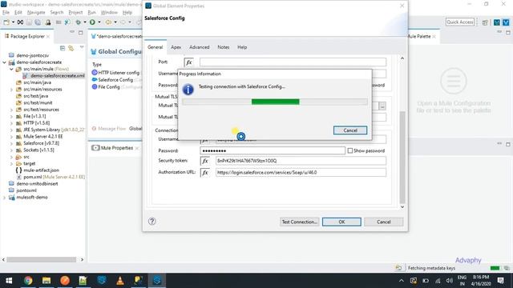Click the fx button beside Authorization URL
The width and height of the screenshot is (513, 288).
pyautogui.click(x=205, y=173)
